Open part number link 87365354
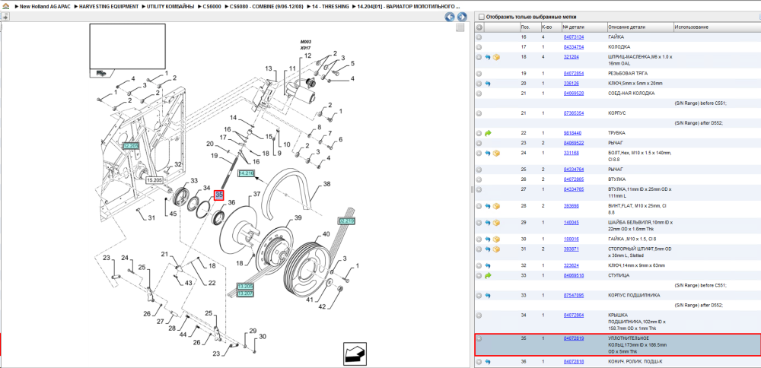 pos(573,113)
